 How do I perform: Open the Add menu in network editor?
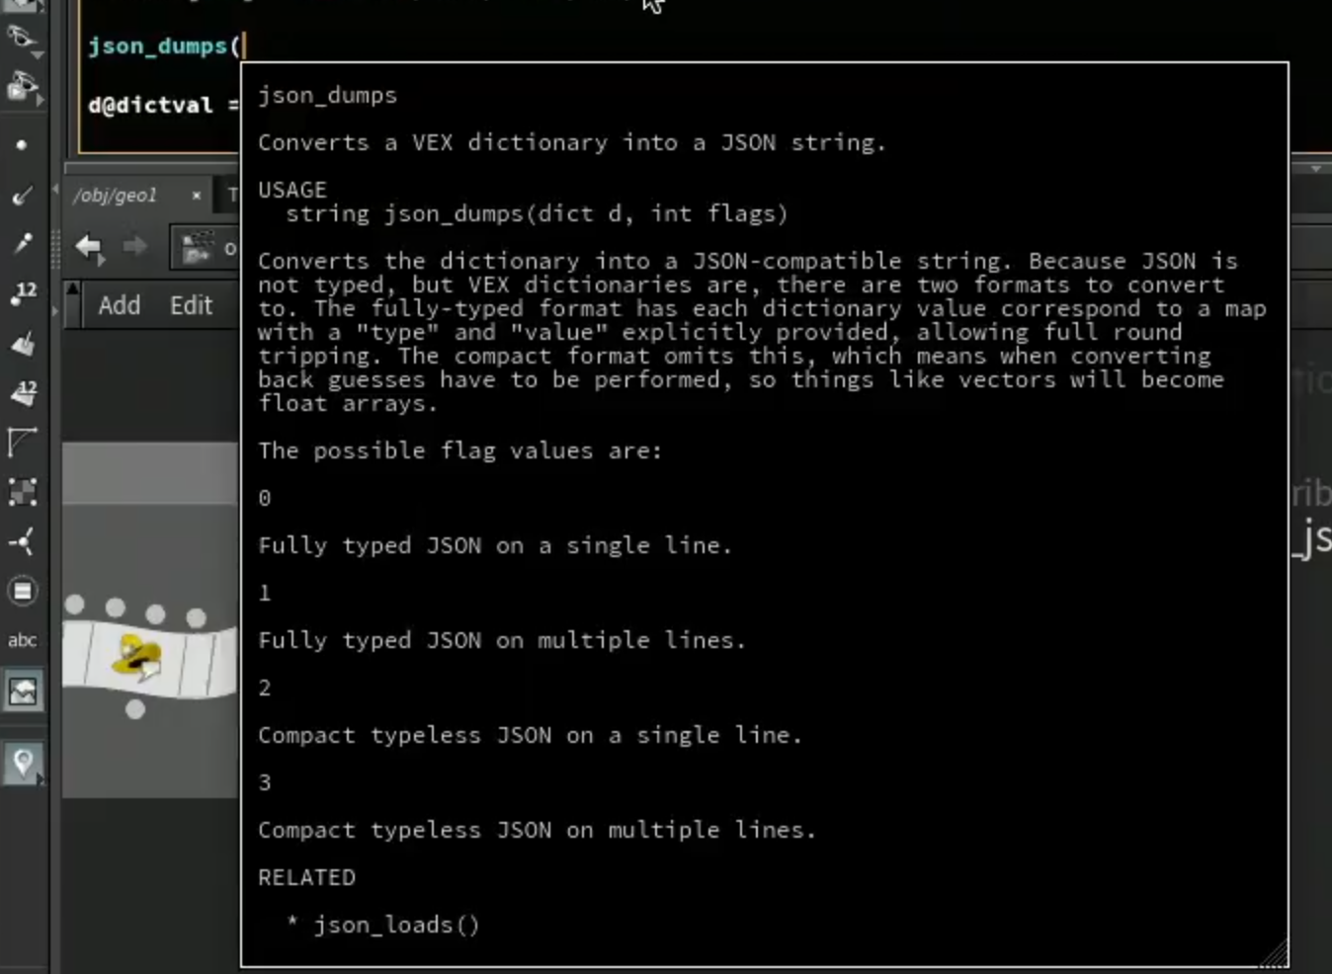click(119, 305)
